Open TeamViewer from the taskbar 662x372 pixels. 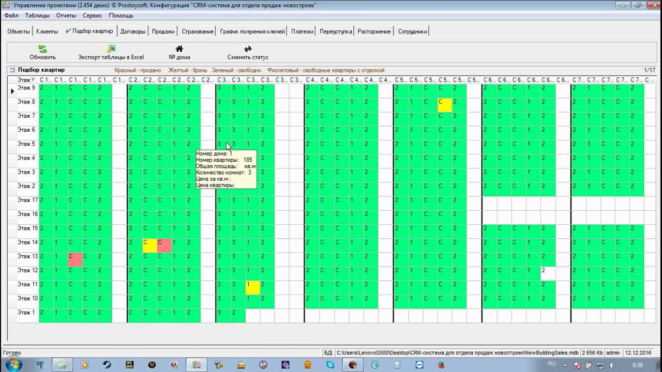[x=419, y=365]
